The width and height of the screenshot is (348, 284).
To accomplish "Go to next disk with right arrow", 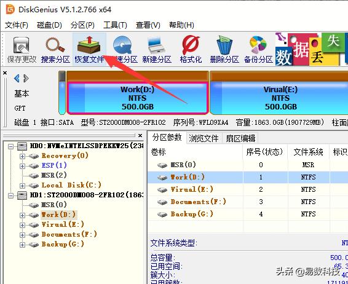I will pos(26,78).
